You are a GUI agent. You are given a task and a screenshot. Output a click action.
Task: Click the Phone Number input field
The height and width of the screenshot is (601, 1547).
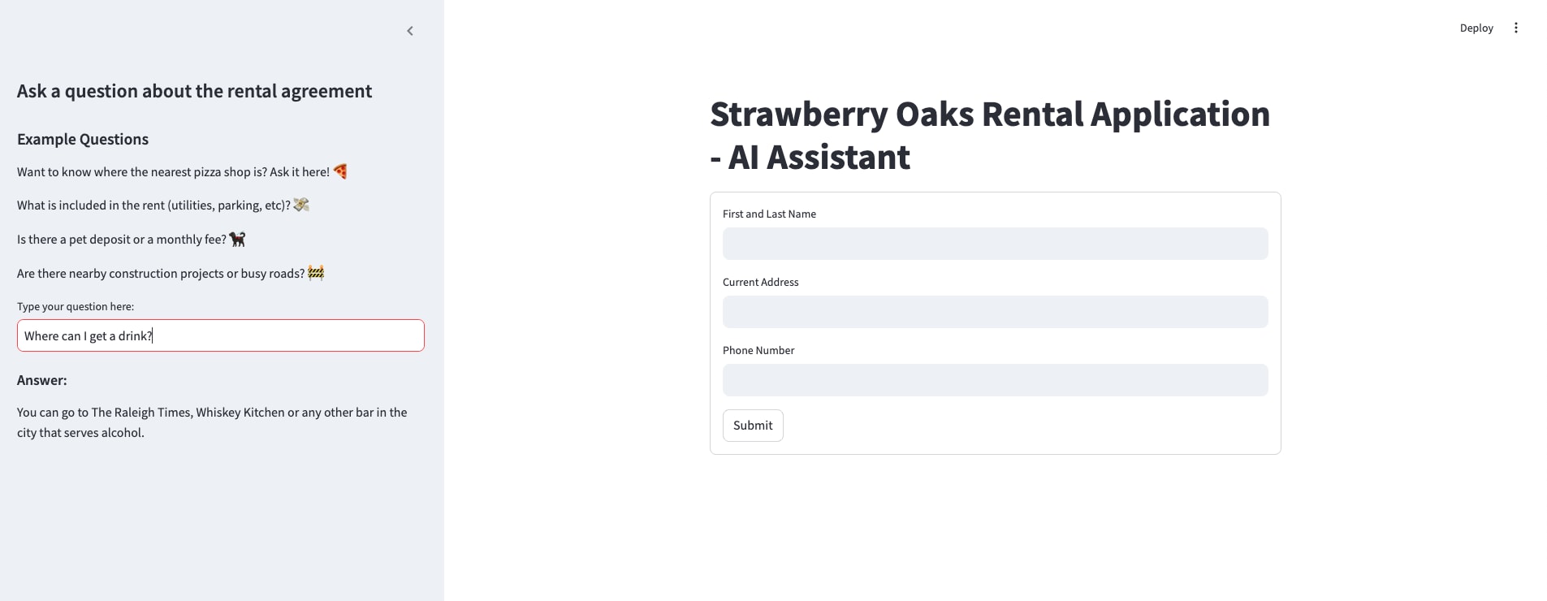(x=995, y=380)
